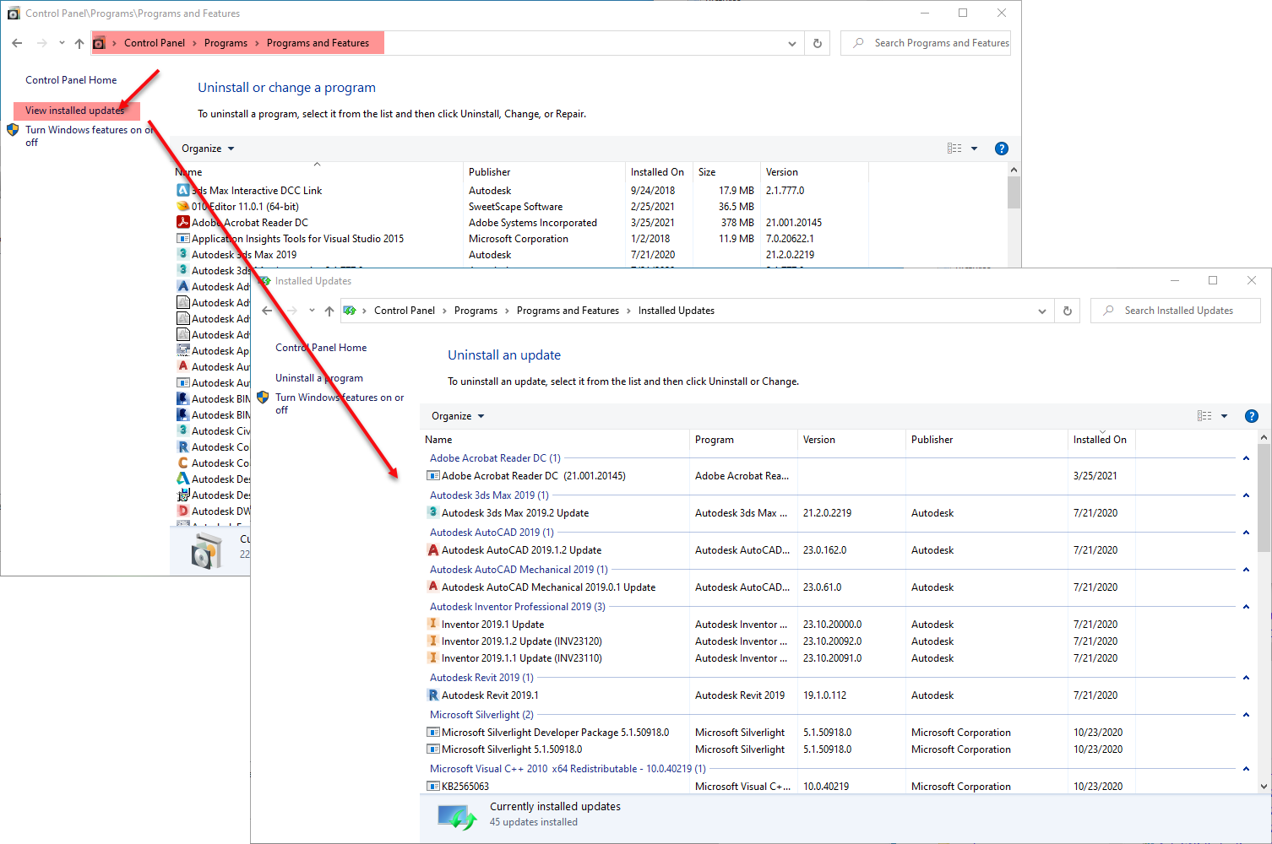Click Programs list scrollbar up arrow
Image resolution: width=1272 pixels, height=844 pixels.
tap(1014, 170)
